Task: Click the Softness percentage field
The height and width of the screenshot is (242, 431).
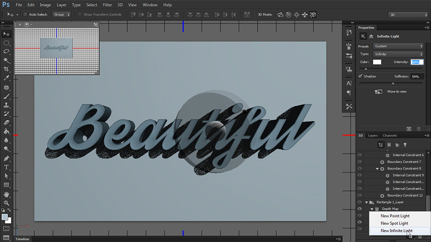Action: pos(417,76)
